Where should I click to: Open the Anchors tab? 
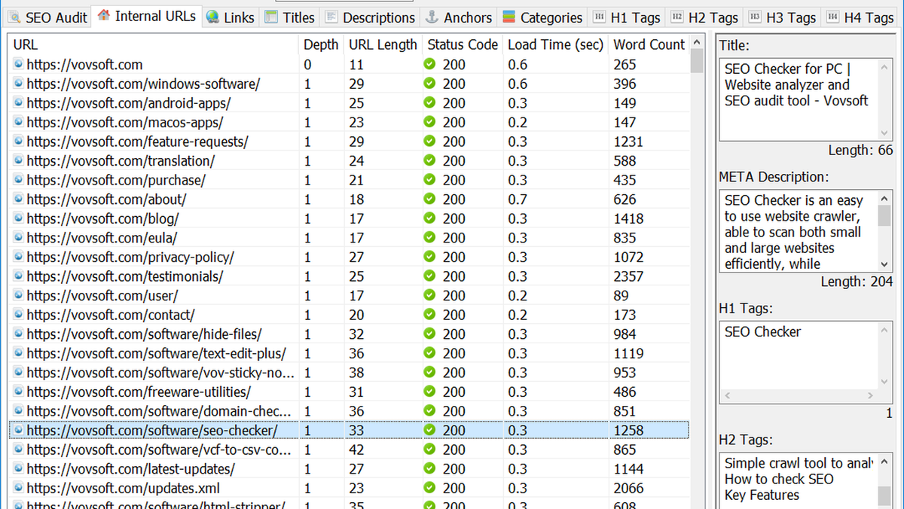[458, 17]
